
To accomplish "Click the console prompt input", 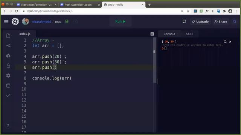I will click(165, 48).
